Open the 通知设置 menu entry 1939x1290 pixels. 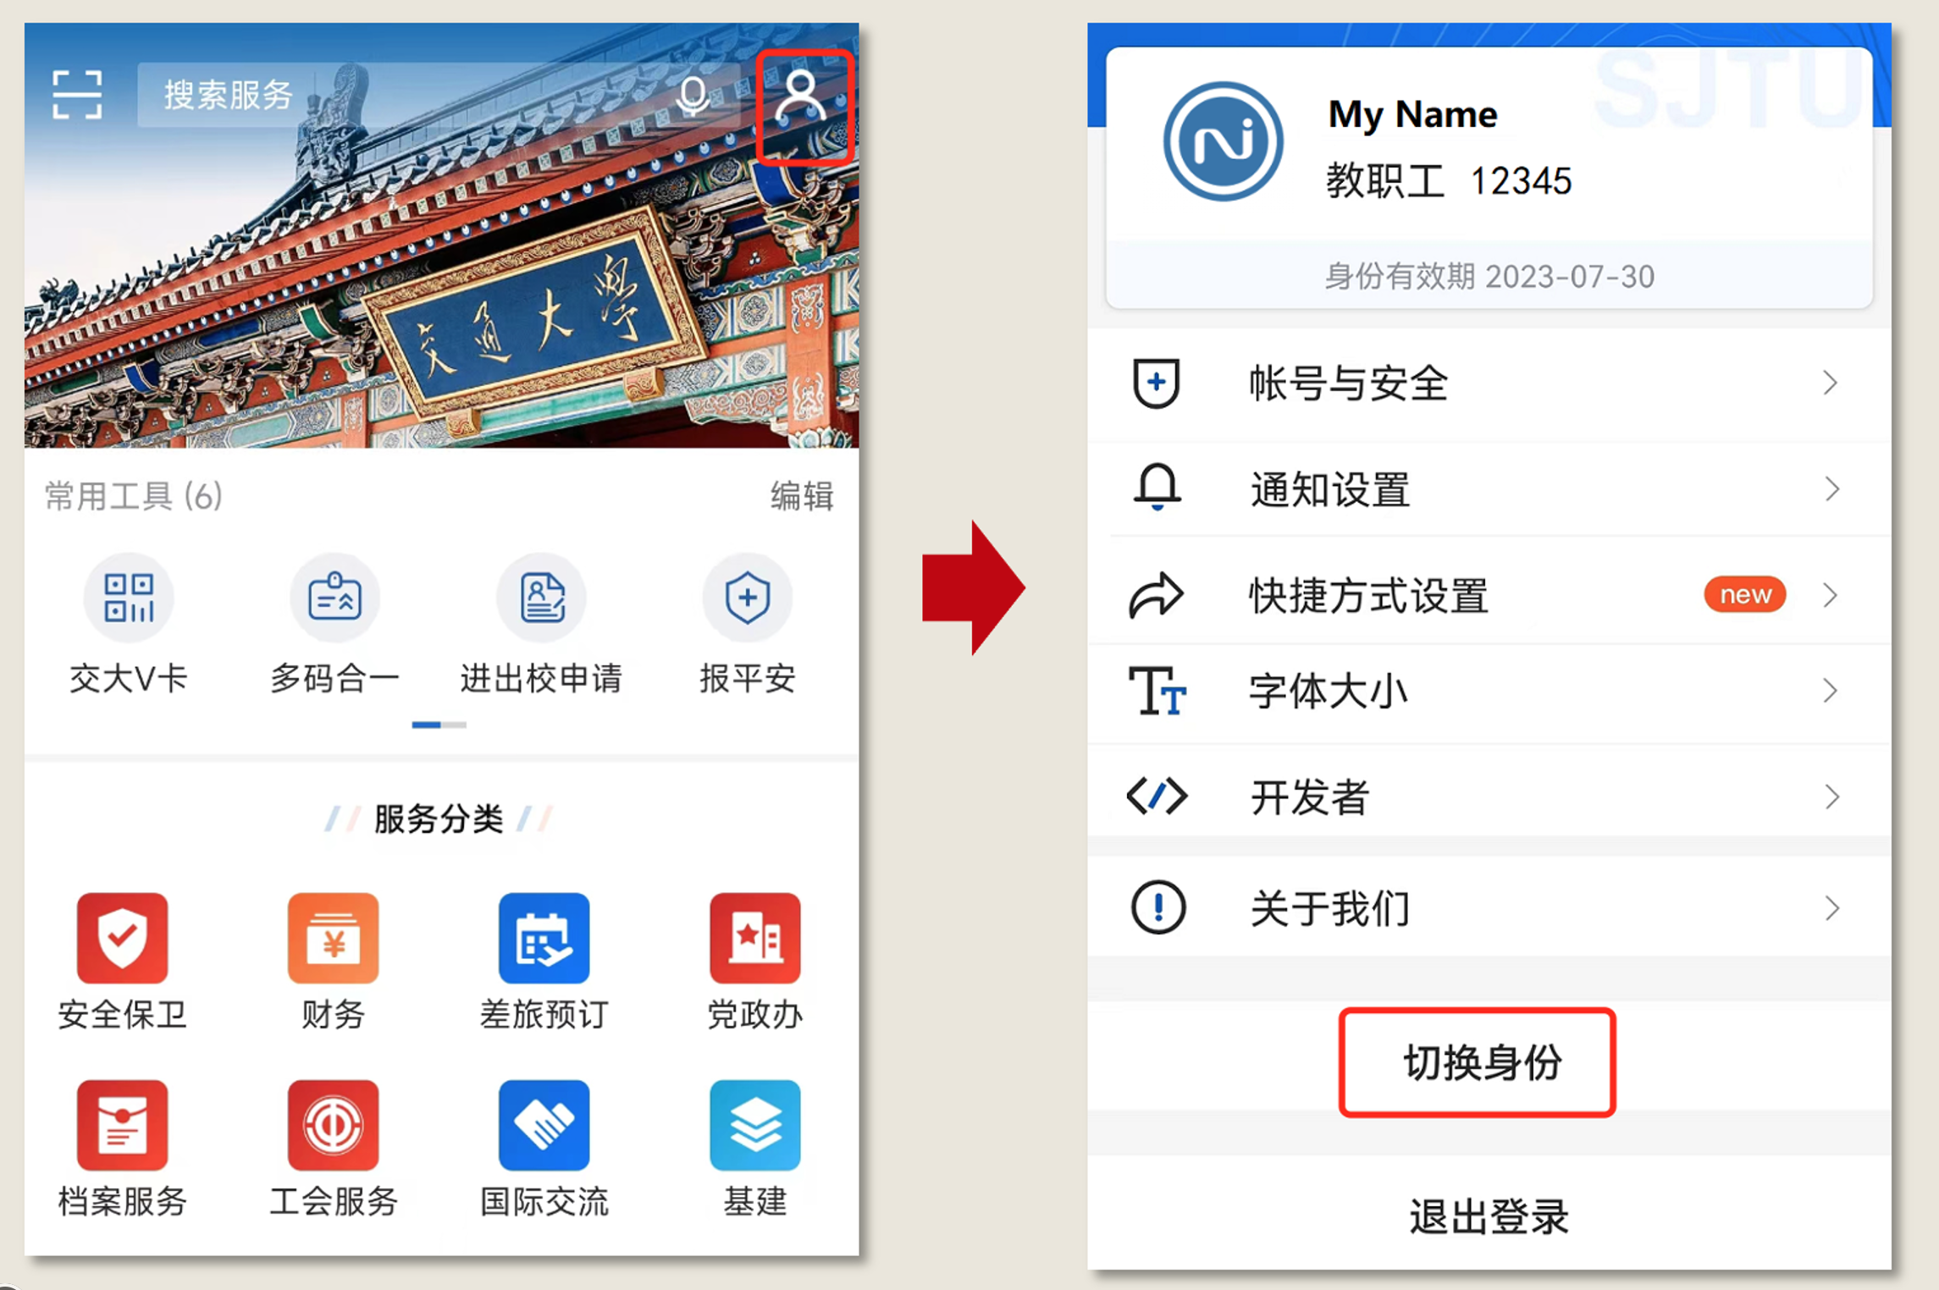pos(1489,489)
